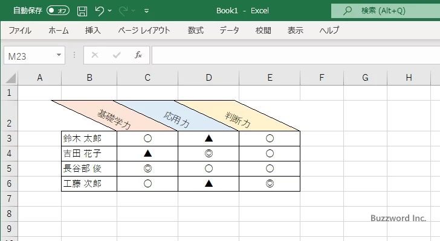Image resolution: width=440 pixels, height=241 pixels.
Task: Toggle the 自動保存 AutoSave switch
Action: pyautogui.click(x=58, y=11)
